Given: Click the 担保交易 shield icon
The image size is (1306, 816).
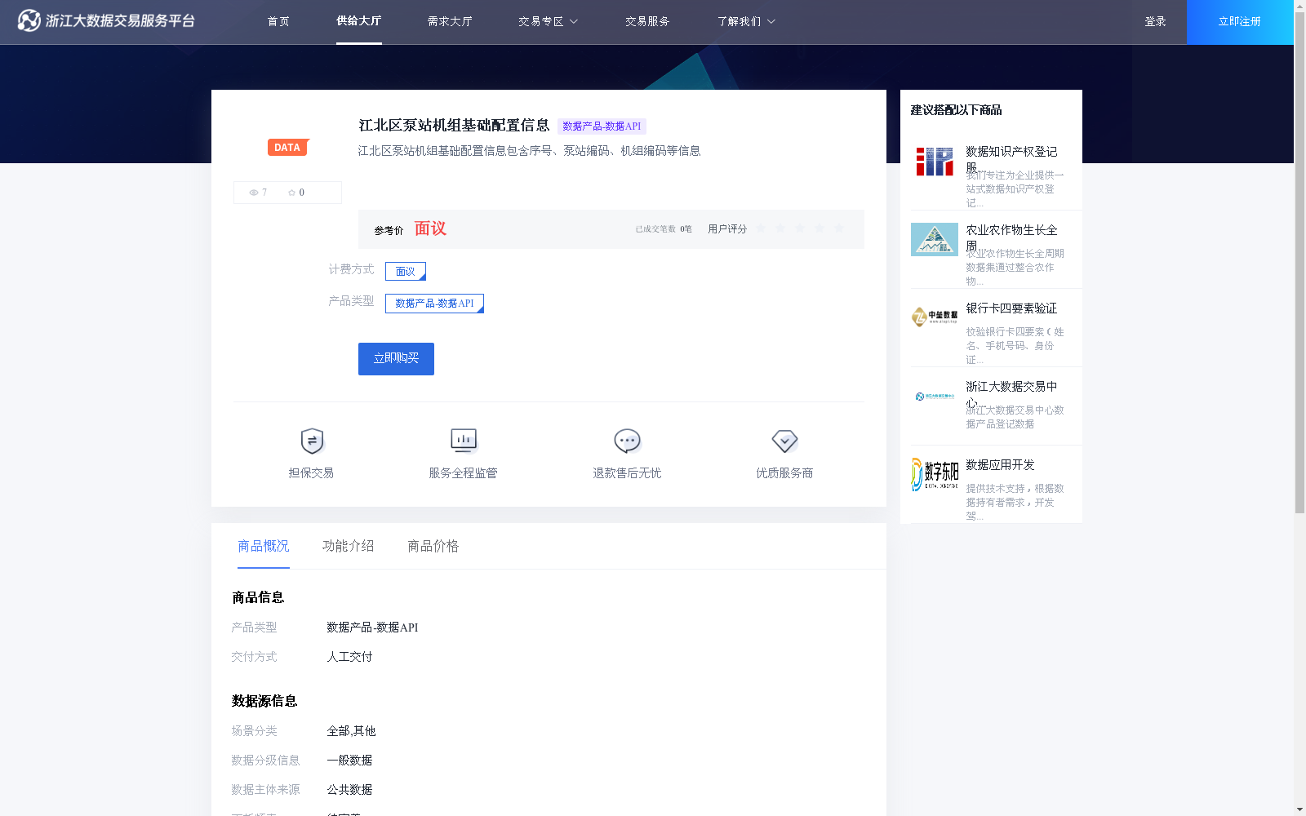Looking at the screenshot, I should [x=312, y=441].
